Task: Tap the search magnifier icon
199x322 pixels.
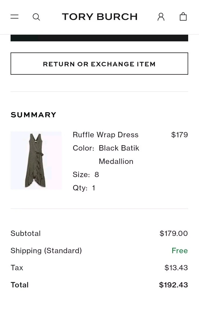Action: (x=36, y=17)
